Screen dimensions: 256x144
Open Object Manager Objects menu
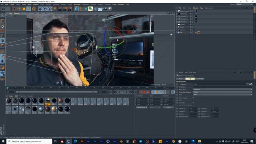tap(196, 8)
